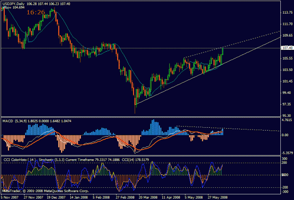Click the 97.35 price scale value
Image resolution: width=294 pixels, height=200 pixels.
coord(287,104)
